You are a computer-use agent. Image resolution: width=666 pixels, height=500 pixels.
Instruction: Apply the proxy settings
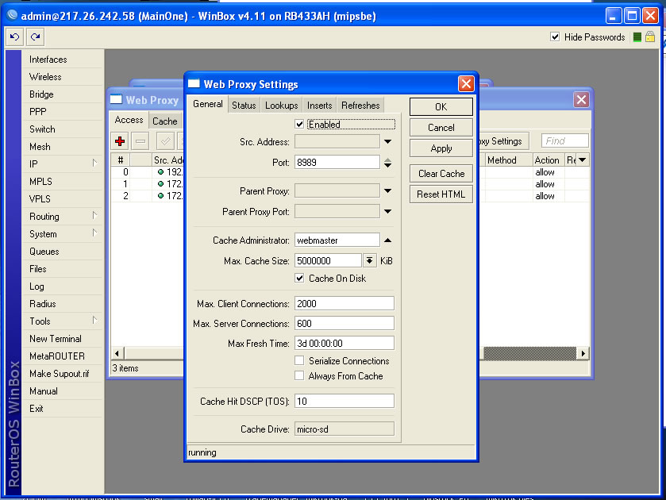click(x=441, y=148)
